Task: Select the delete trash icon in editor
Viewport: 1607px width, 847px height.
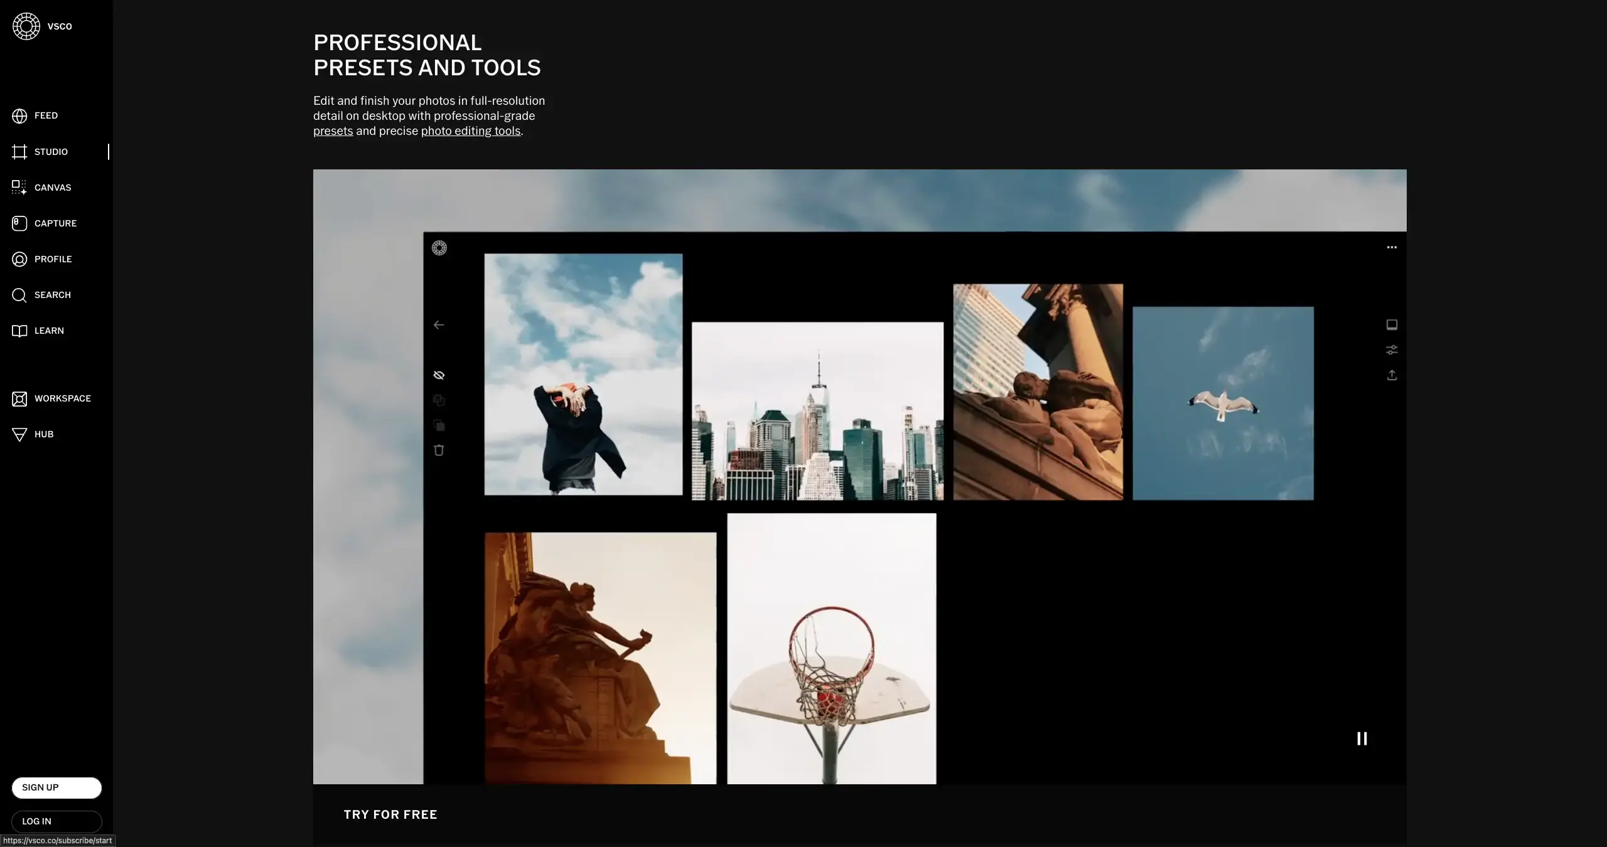Action: tap(439, 450)
